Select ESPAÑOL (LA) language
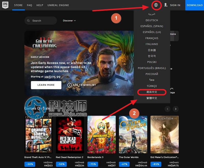The image size is (204, 168). point(152,32)
